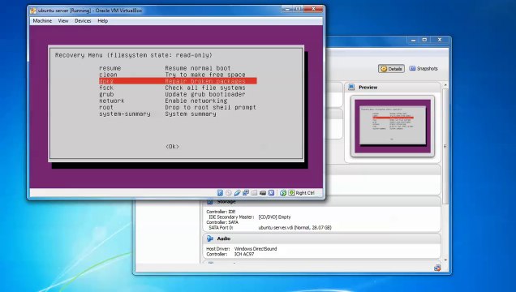Click the hard disk activity icon in VM status bar

(220, 193)
